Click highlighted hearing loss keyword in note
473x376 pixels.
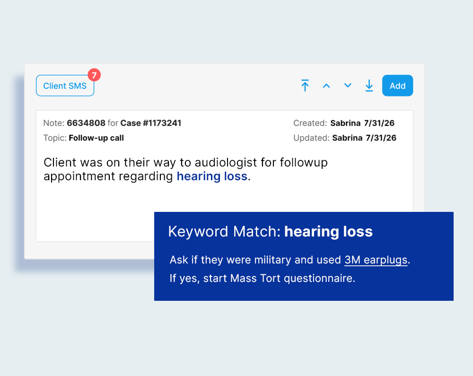[212, 176]
